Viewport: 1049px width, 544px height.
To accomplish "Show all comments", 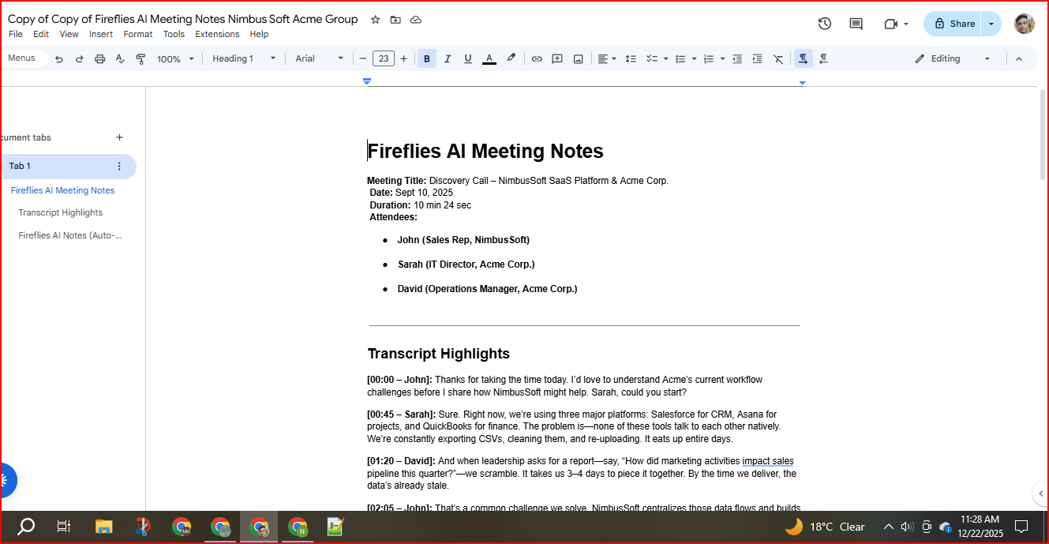I will pos(856,24).
